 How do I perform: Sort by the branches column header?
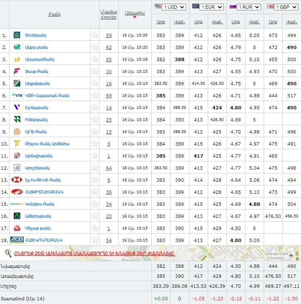109,14
